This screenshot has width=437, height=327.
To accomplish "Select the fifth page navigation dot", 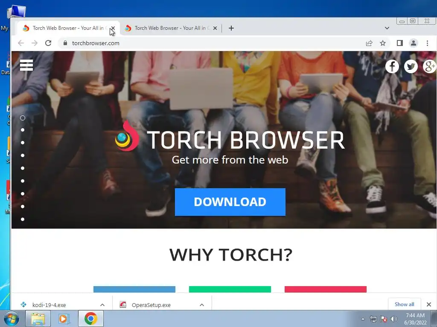I will [23, 168].
